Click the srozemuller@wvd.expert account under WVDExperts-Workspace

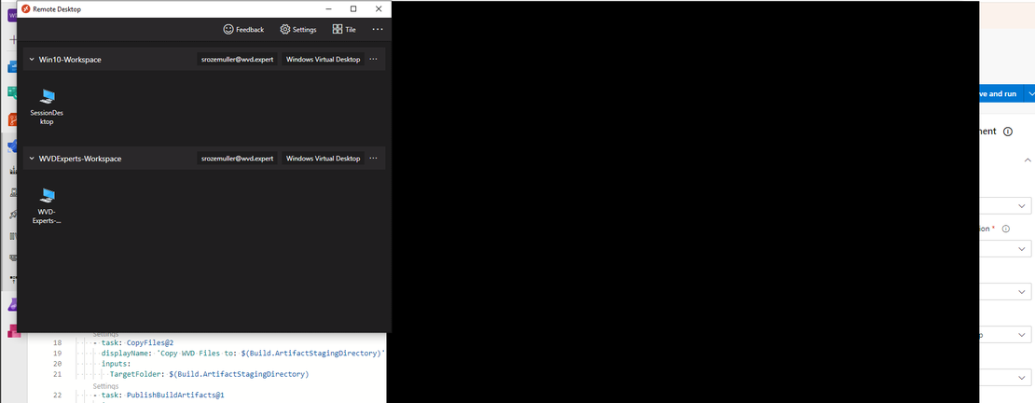coord(237,159)
